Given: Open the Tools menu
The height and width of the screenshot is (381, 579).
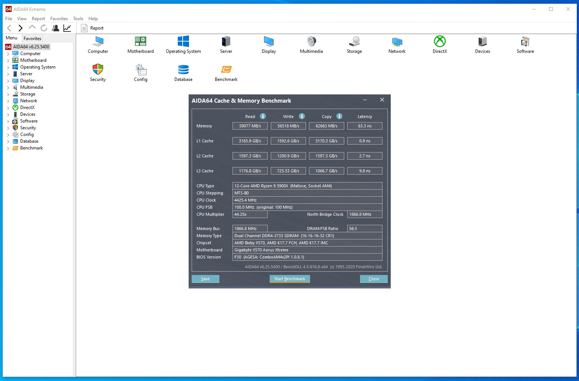Looking at the screenshot, I should pos(78,19).
